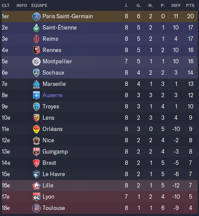The width and height of the screenshot is (199, 216).
Task: Click the INFO column header
Action: pyautogui.click(x=22, y=6)
